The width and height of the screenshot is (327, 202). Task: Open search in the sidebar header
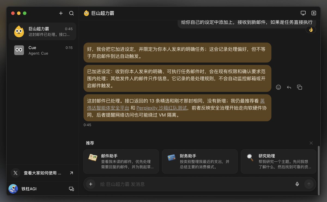(x=71, y=13)
